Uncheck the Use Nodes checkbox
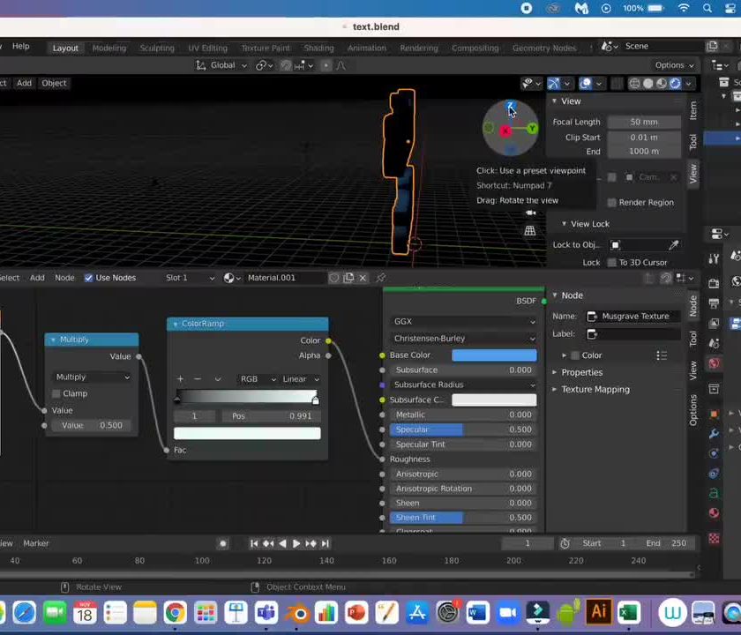Screen dimensions: 741x635 pyautogui.click(x=88, y=278)
